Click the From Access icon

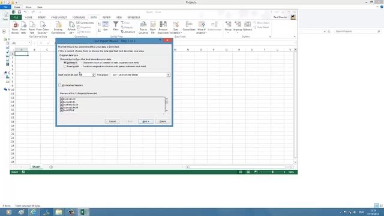tap(15, 28)
